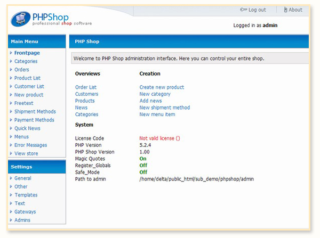Open the Categories overview link
Screen dimensions: 320x238
[x=86, y=114]
